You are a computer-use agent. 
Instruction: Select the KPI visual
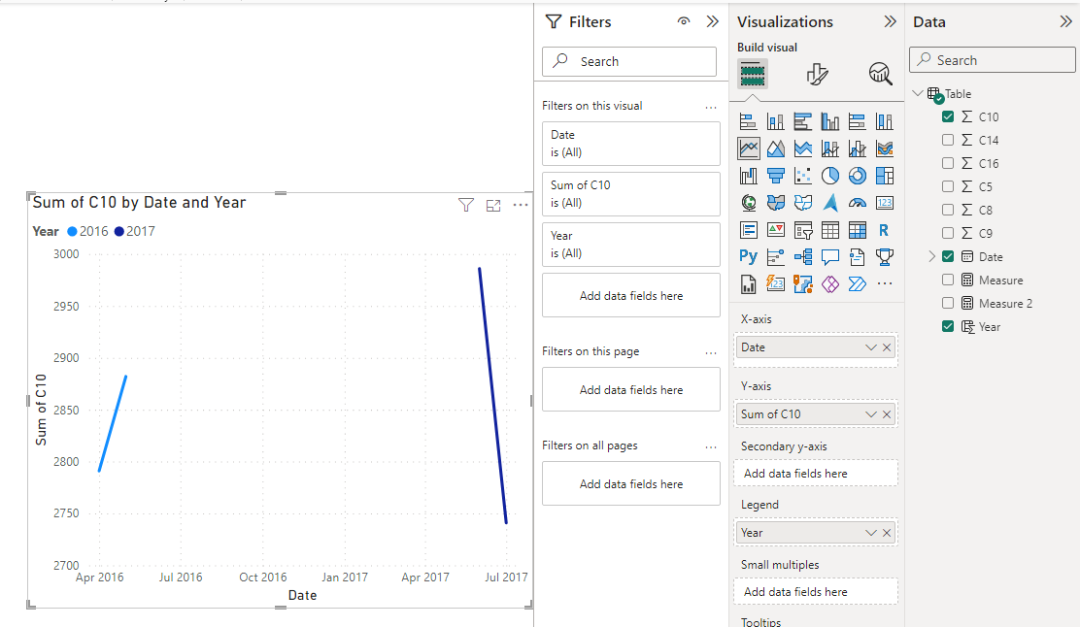[776, 230]
